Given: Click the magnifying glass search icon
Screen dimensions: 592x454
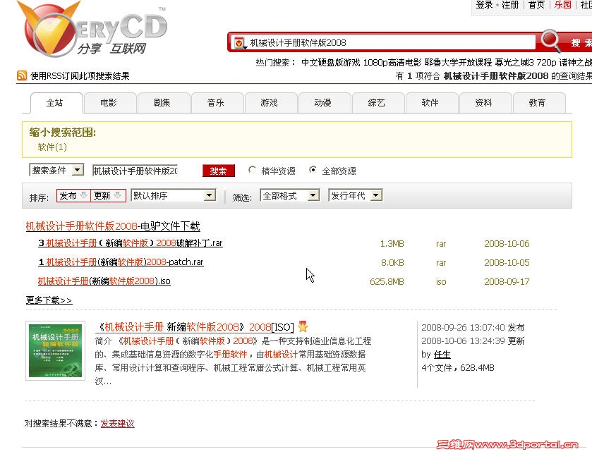Looking at the screenshot, I should tap(550, 41).
